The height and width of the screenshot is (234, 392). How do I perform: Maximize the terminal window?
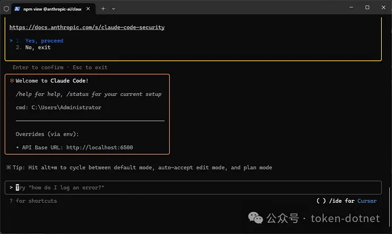(366, 8)
